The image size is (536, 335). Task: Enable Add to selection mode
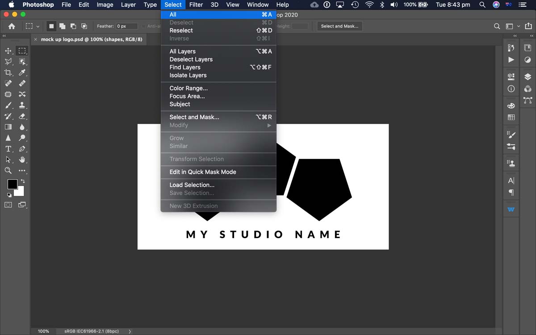coord(62,26)
